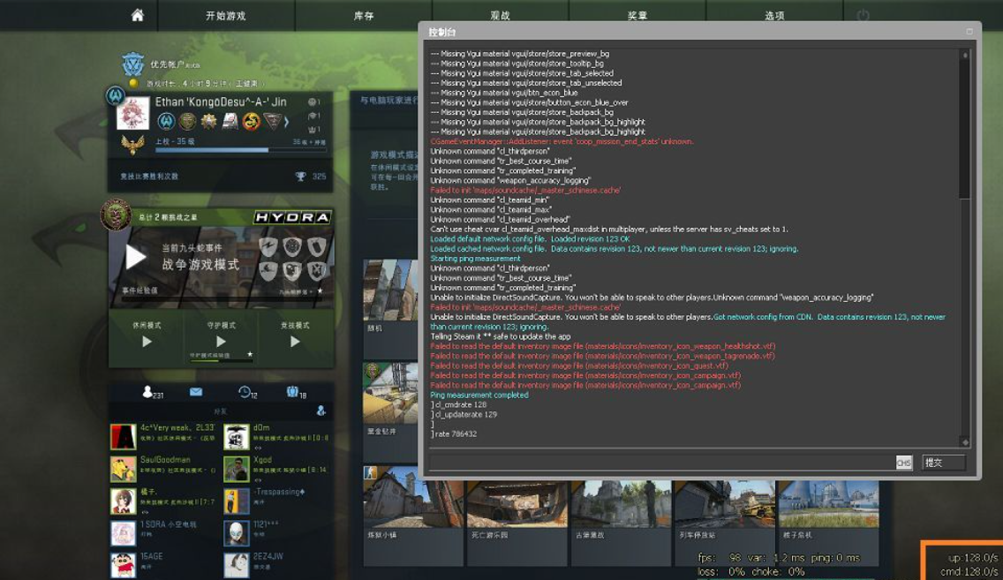Screen dimensions: 1003x580
Task: Select the dark triangular pennant badge
Action: [272, 121]
